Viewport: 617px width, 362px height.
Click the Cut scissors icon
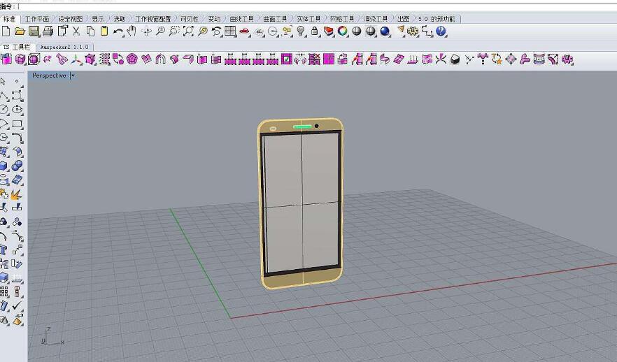point(76,31)
